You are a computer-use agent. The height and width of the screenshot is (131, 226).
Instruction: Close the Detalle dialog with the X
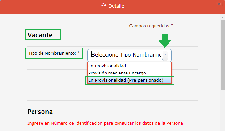click(x=219, y=4)
